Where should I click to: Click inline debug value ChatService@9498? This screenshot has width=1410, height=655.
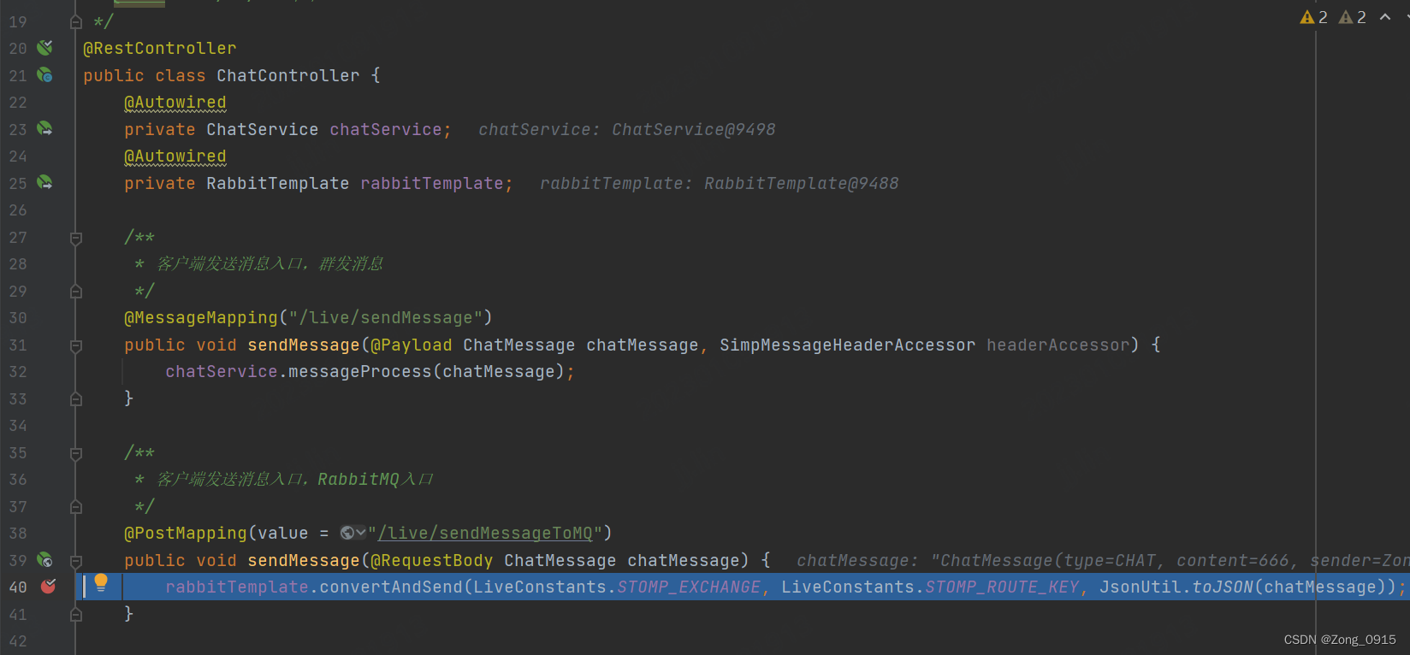point(694,129)
